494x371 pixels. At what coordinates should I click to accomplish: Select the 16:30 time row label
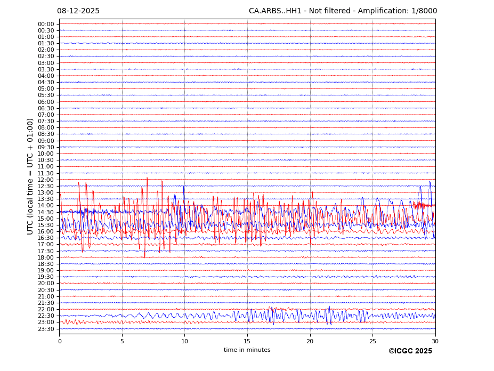(x=46, y=238)
